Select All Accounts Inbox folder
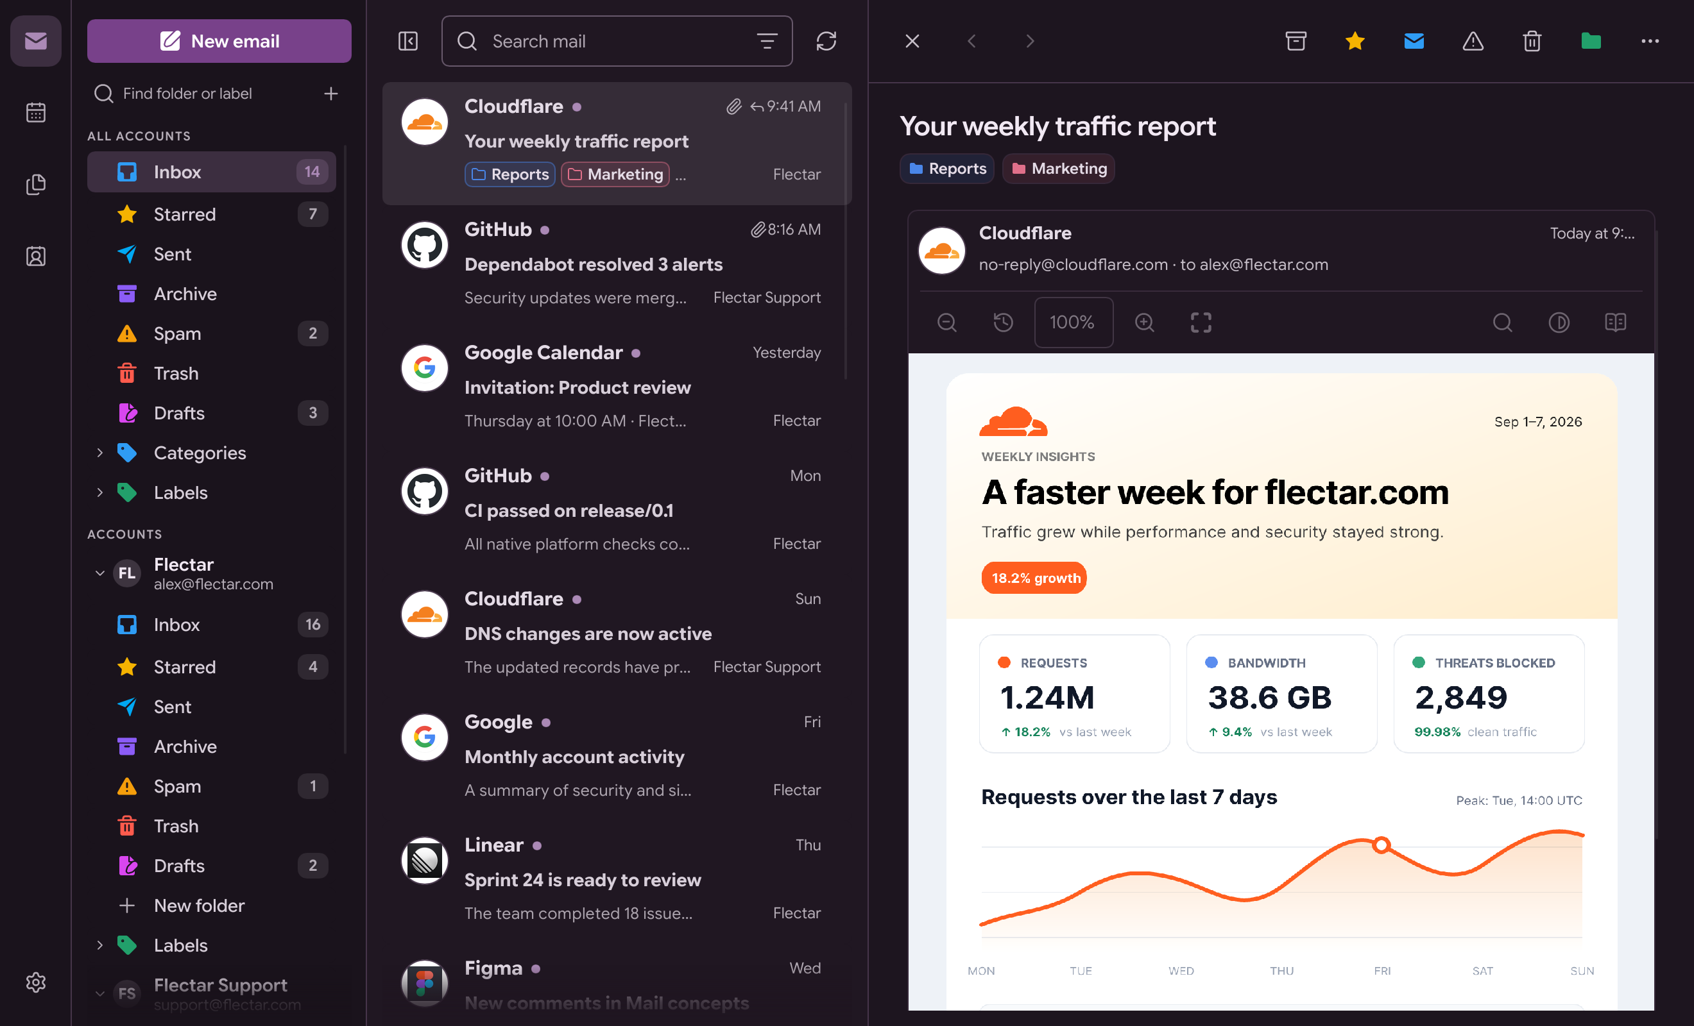The height and width of the screenshot is (1026, 1694). point(212,172)
